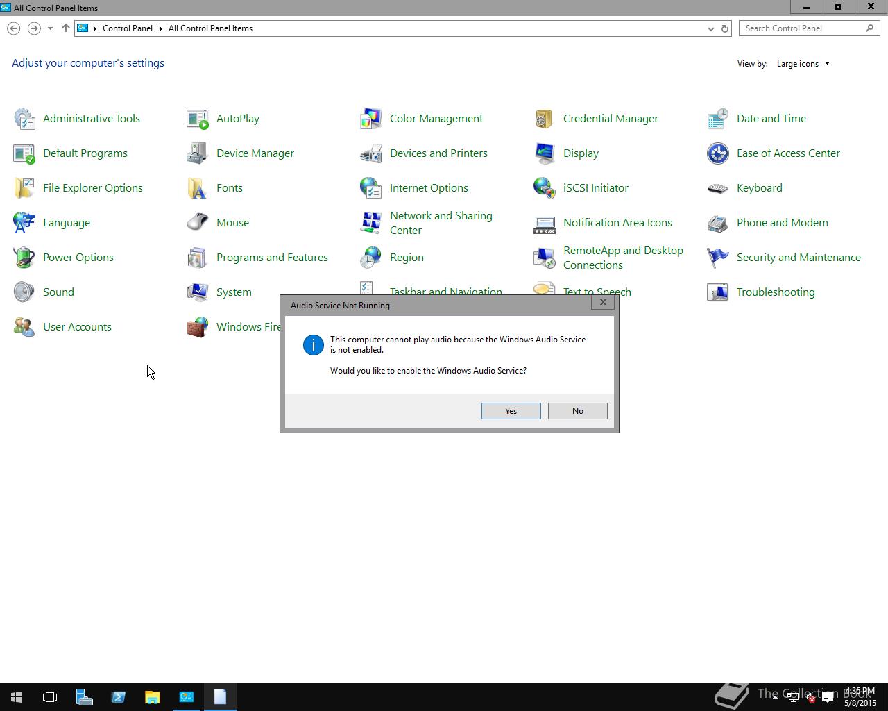Open the Credential Manager icon

545,119
